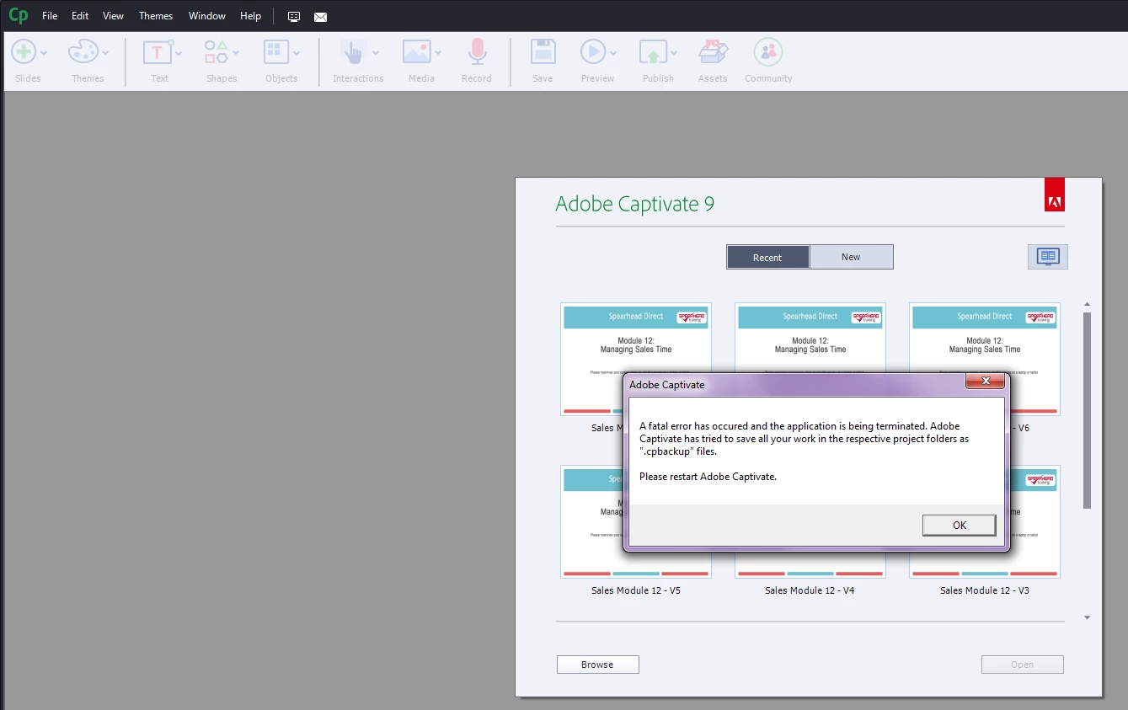The width and height of the screenshot is (1128, 710).
Task: Click the monitor icon beside the New tab
Action: 1048,257
